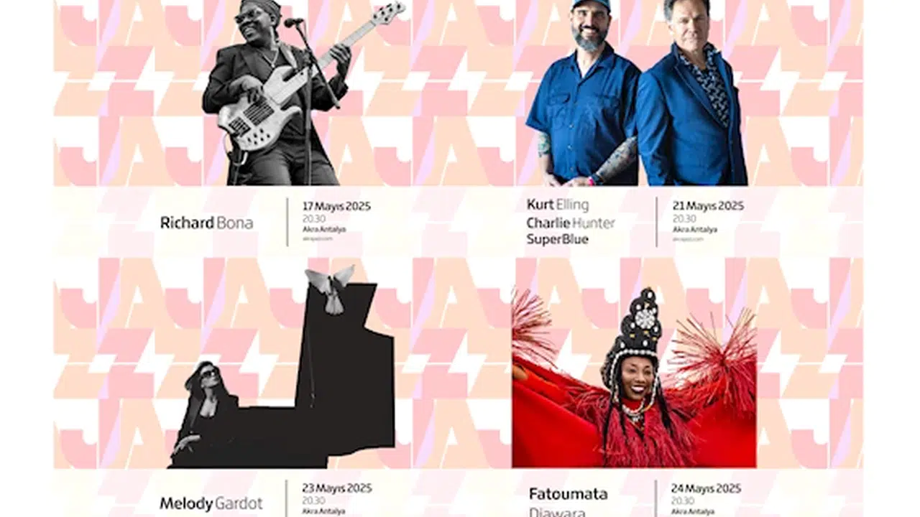
Task: Click the 23 Mayıs 2025 date
Action: pos(337,488)
